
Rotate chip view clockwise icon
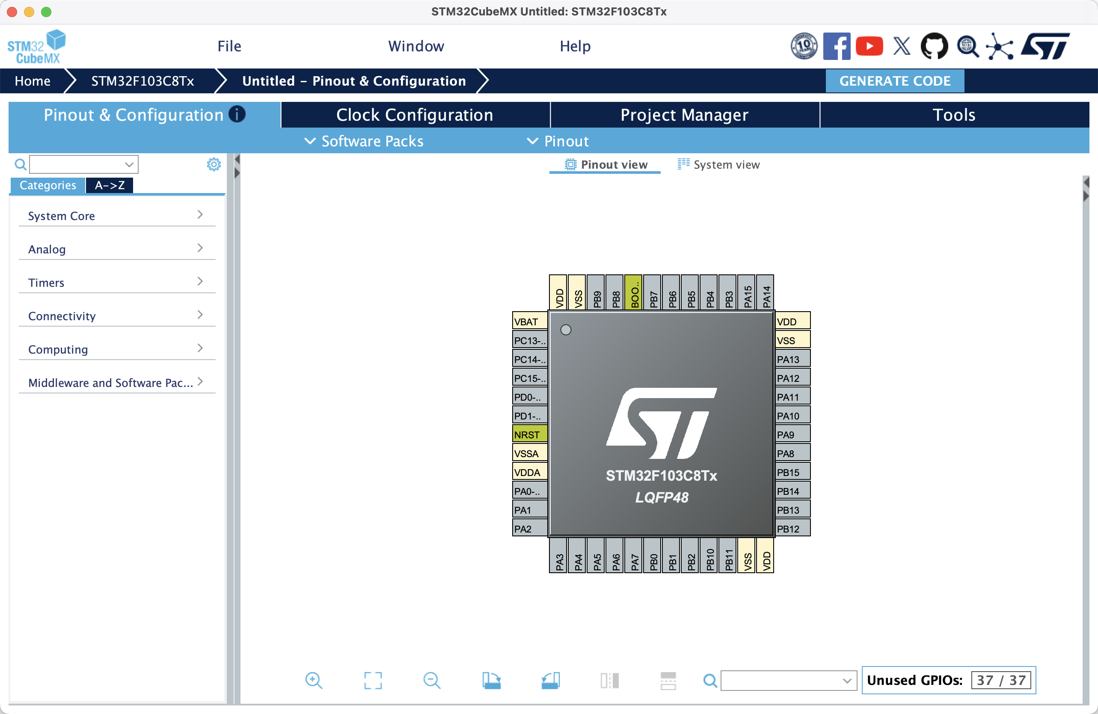[491, 680]
